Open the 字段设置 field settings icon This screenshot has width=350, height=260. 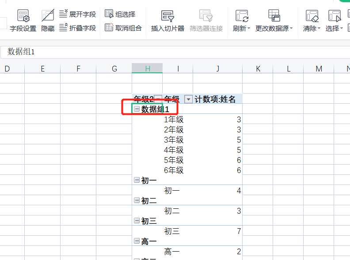23,15
